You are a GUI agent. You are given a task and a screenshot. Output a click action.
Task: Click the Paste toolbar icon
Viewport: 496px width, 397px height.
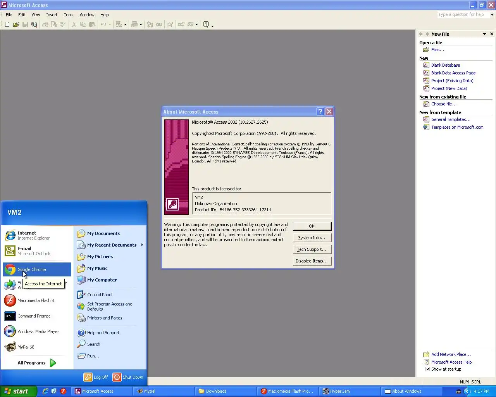coord(92,24)
